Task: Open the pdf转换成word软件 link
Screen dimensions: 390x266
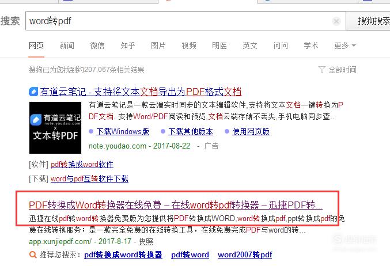Action: (82, 164)
